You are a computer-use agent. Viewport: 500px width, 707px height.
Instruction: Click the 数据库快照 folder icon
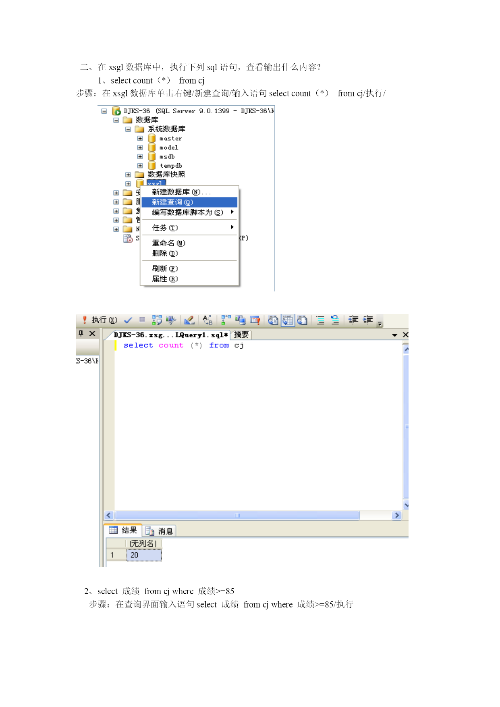tap(139, 175)
